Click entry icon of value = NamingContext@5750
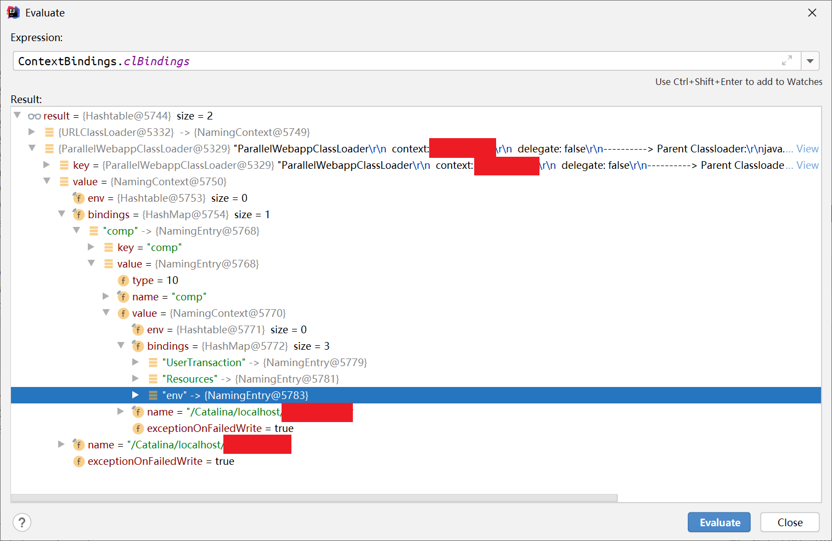This screenshot has height=541, width=832. pos(64,181)
